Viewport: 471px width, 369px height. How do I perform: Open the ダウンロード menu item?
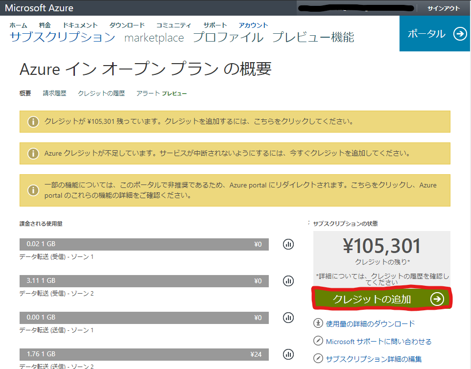127,25
